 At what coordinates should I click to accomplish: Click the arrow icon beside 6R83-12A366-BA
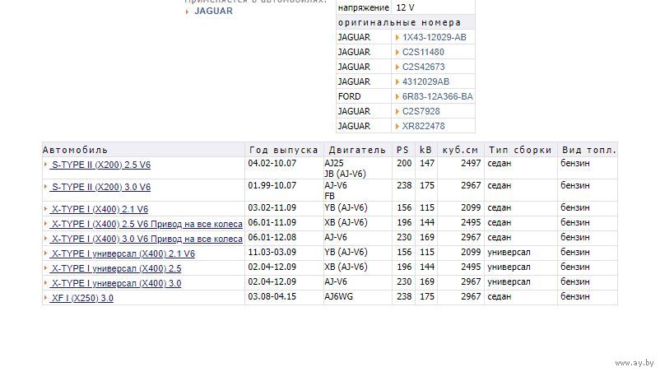[397, 97]
